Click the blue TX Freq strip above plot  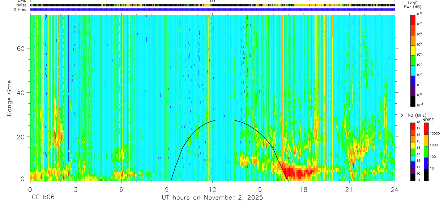tap(212, 9)
